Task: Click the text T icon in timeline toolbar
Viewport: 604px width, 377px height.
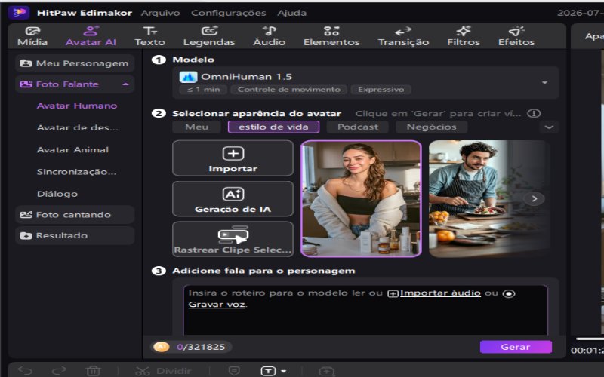Action: pyautogui.click(x=268, y=371)
